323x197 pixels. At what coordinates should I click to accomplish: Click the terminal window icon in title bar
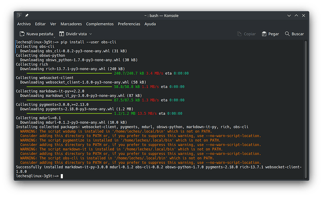tap(19, 15)
